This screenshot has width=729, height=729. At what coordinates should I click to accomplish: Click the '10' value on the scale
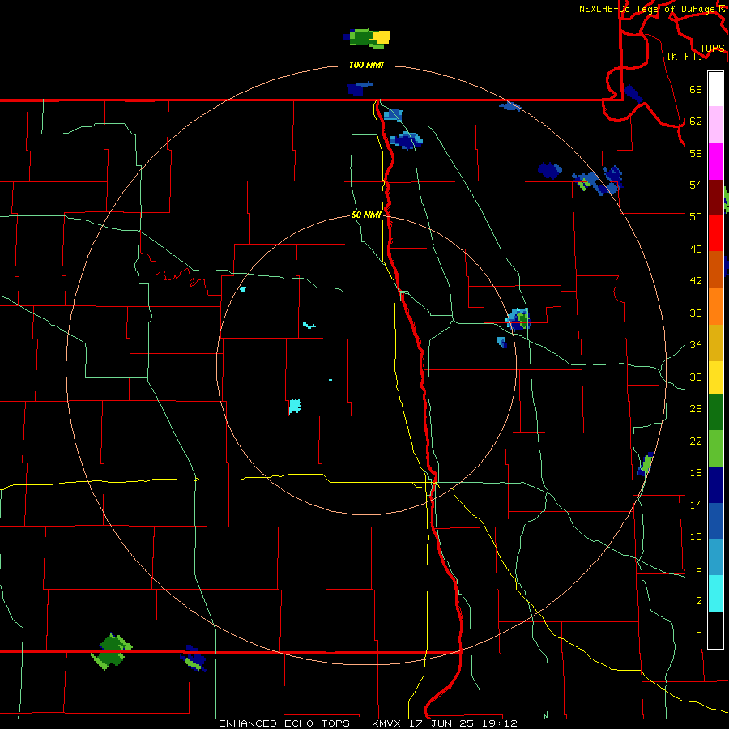[x=696, y=536]
